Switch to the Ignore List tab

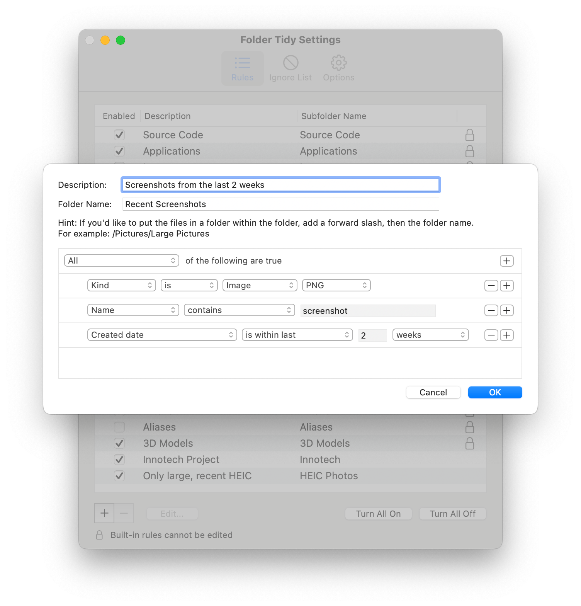coord(290,69)
